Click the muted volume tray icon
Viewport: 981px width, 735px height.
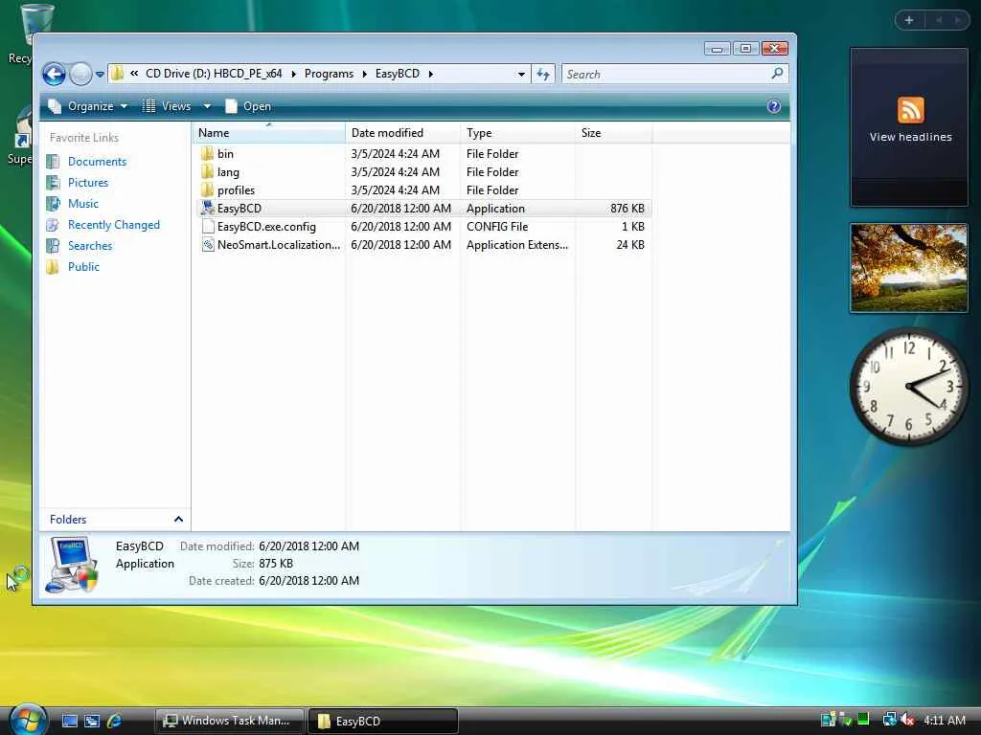point(907,720)
